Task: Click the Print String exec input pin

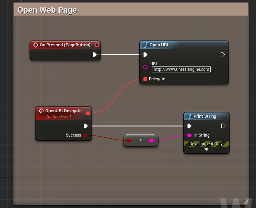Action: [189, 126]
